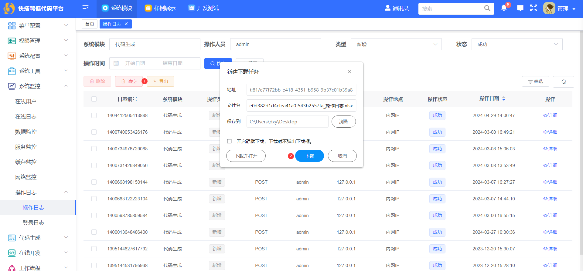Open the 类型 dropdown showing 新增

[x=396, y=44]
